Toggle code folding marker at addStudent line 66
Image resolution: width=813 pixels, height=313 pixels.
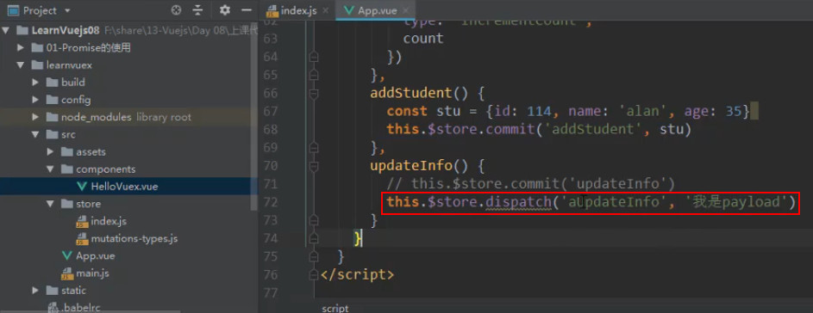pyautogui.click(x=313, y=93)
